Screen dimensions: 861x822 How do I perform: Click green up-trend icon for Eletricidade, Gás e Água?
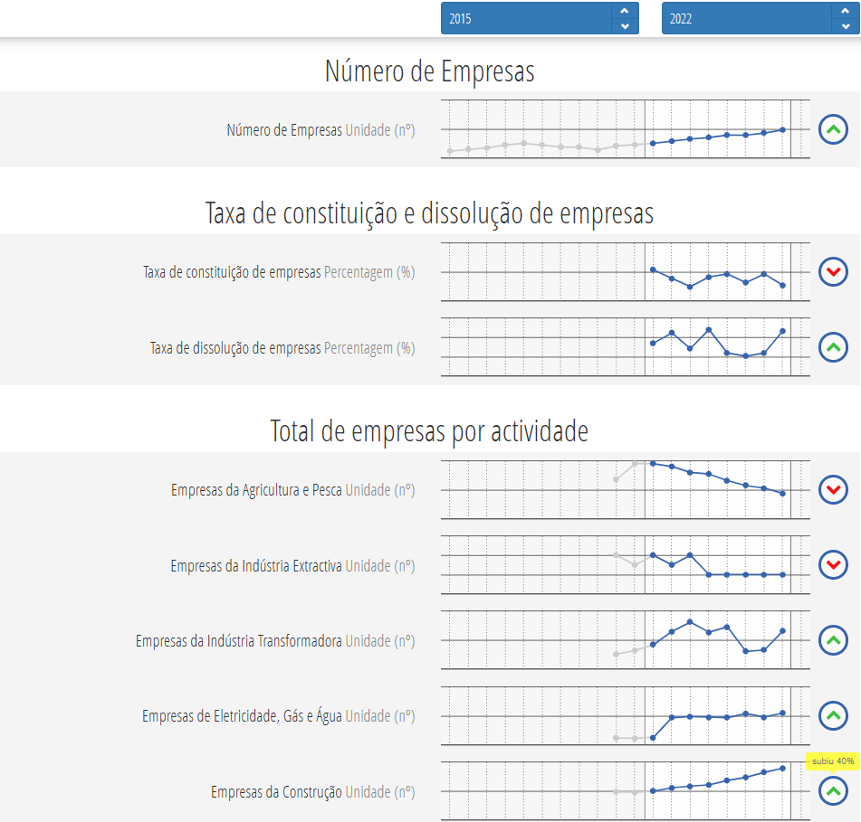[833, 716]
